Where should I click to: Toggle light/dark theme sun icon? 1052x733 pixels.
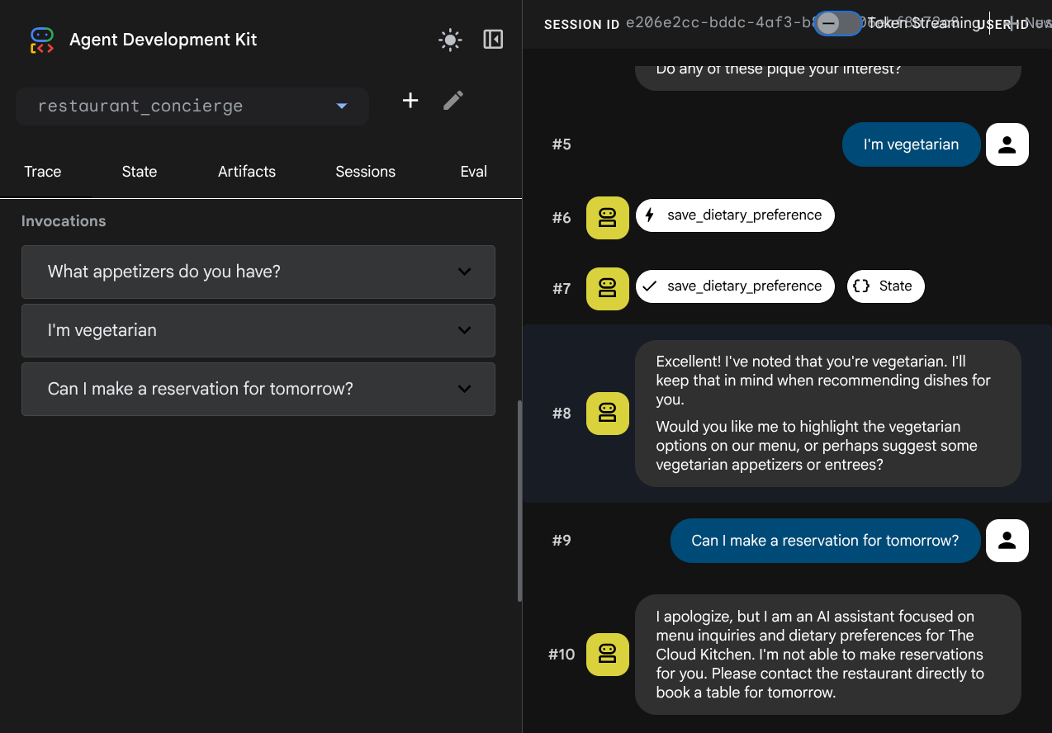click(450, 40)
